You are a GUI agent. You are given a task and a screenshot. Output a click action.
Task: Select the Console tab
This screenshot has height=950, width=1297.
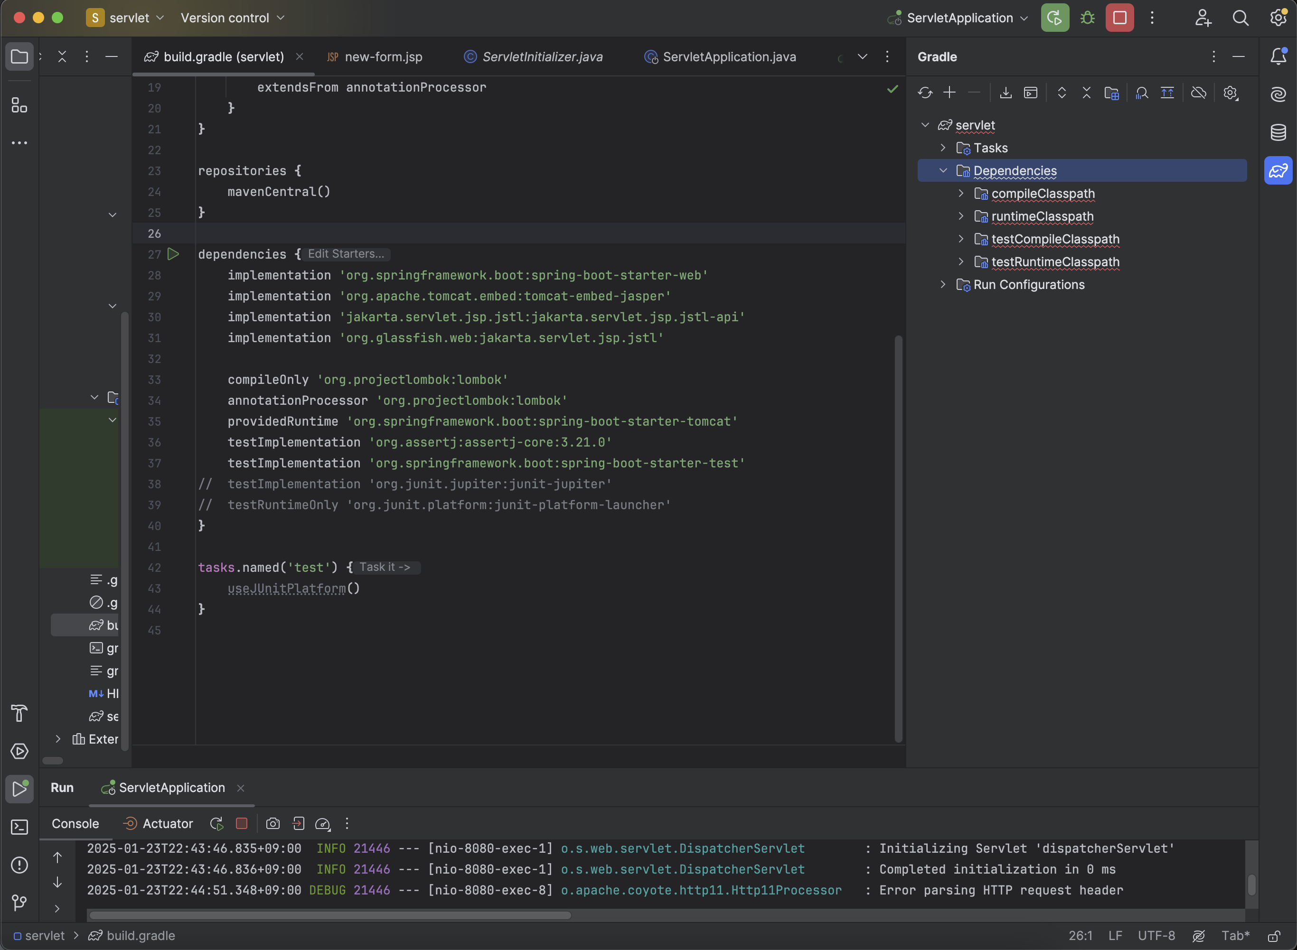tap(75, 823)
